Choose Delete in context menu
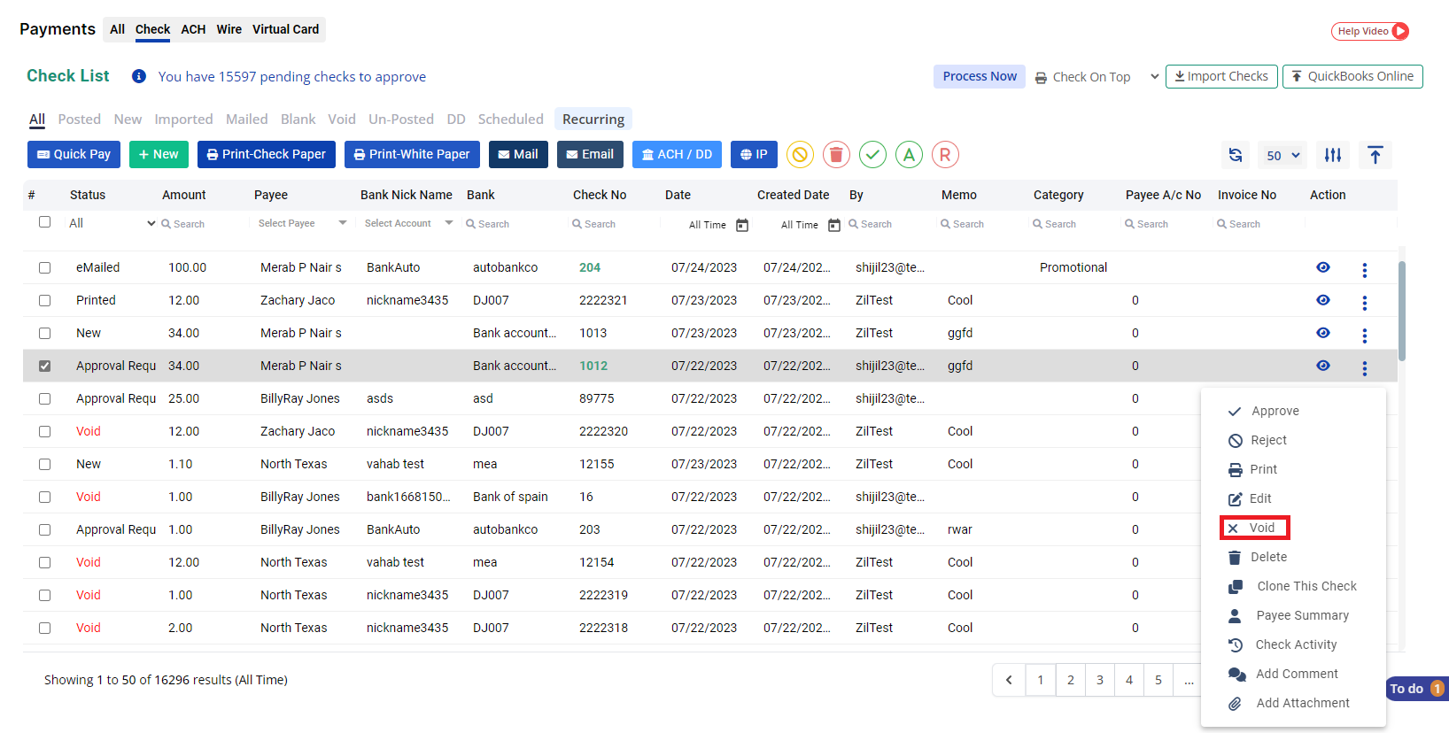Screen dimensions: 1449x733 pos(1258,557)
